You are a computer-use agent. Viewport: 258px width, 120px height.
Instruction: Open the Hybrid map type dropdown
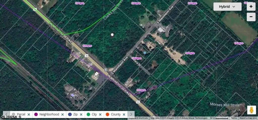pyautogui.click(x=227, y=7)
